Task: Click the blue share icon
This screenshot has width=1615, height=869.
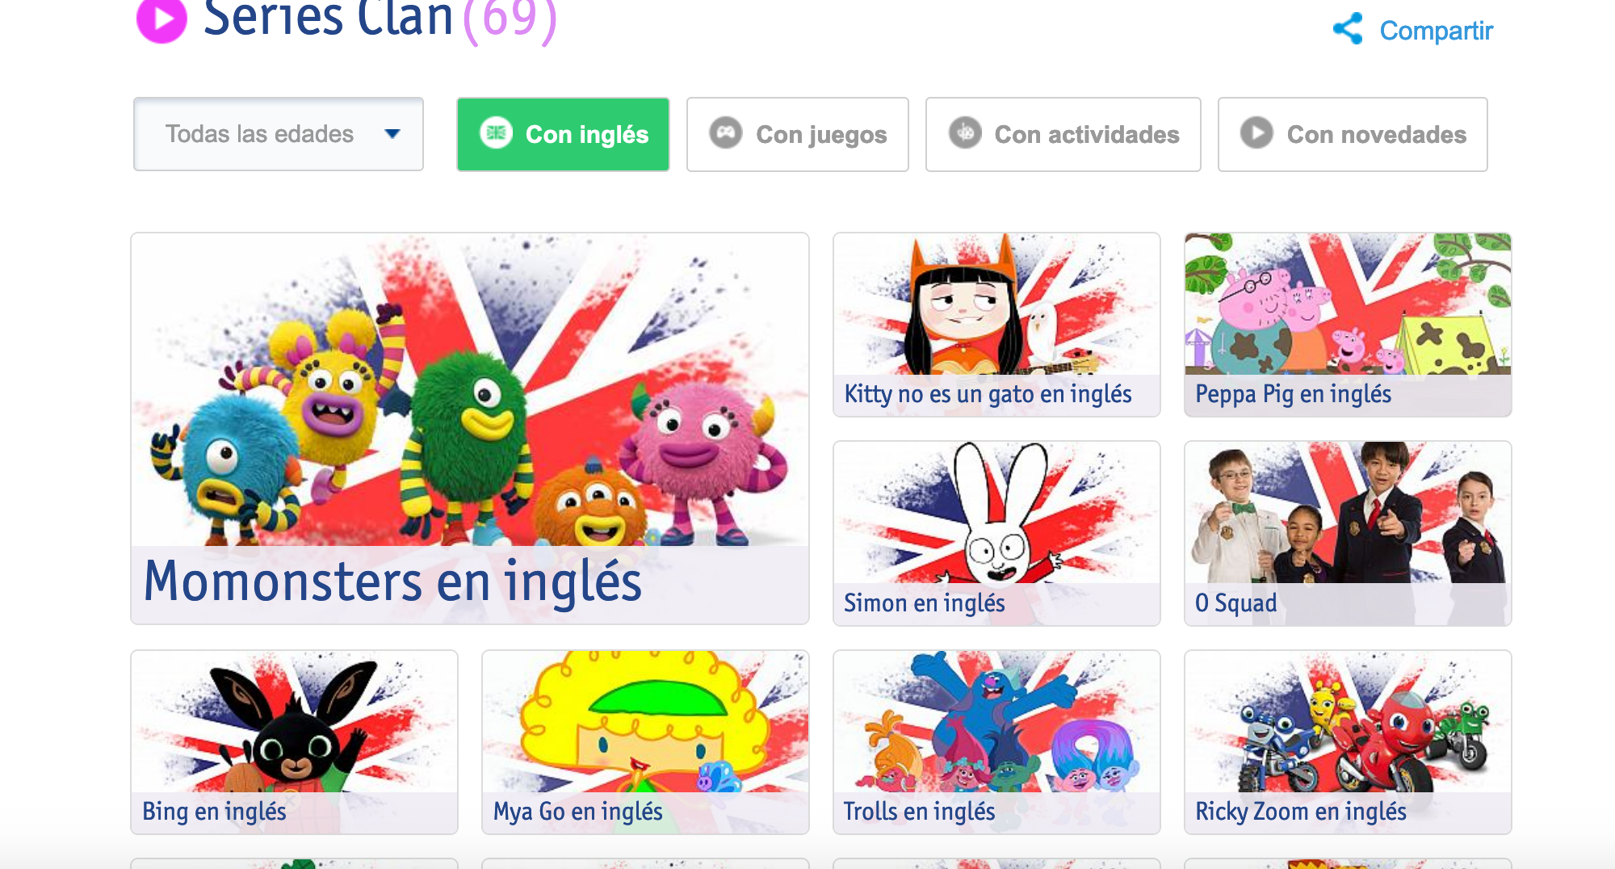Action: click(x=1348, y=29)
